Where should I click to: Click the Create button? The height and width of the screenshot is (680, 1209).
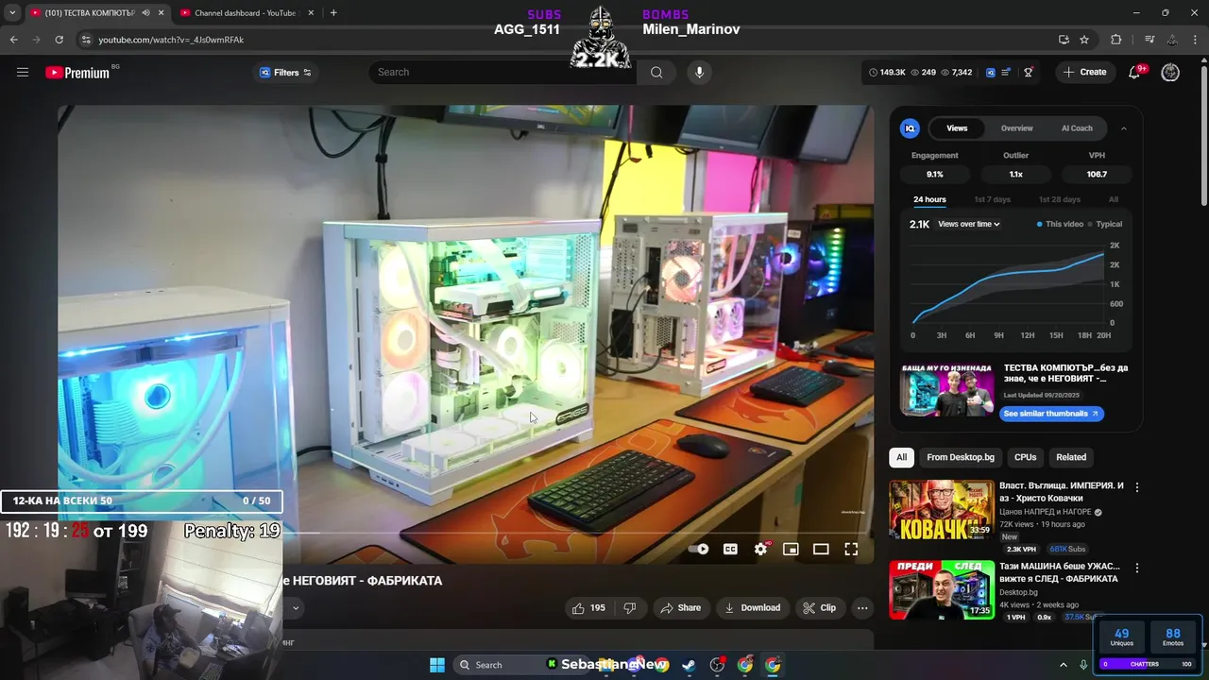[1084, 72]
